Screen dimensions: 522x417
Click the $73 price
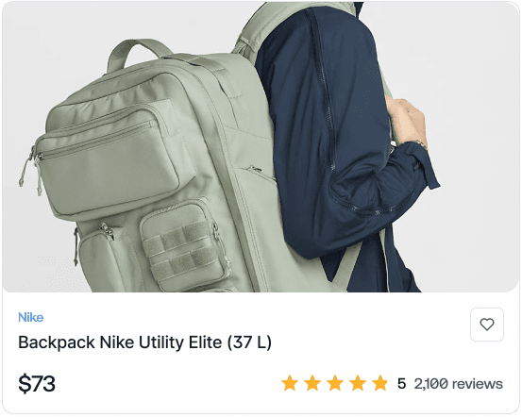tap(37, 384)
